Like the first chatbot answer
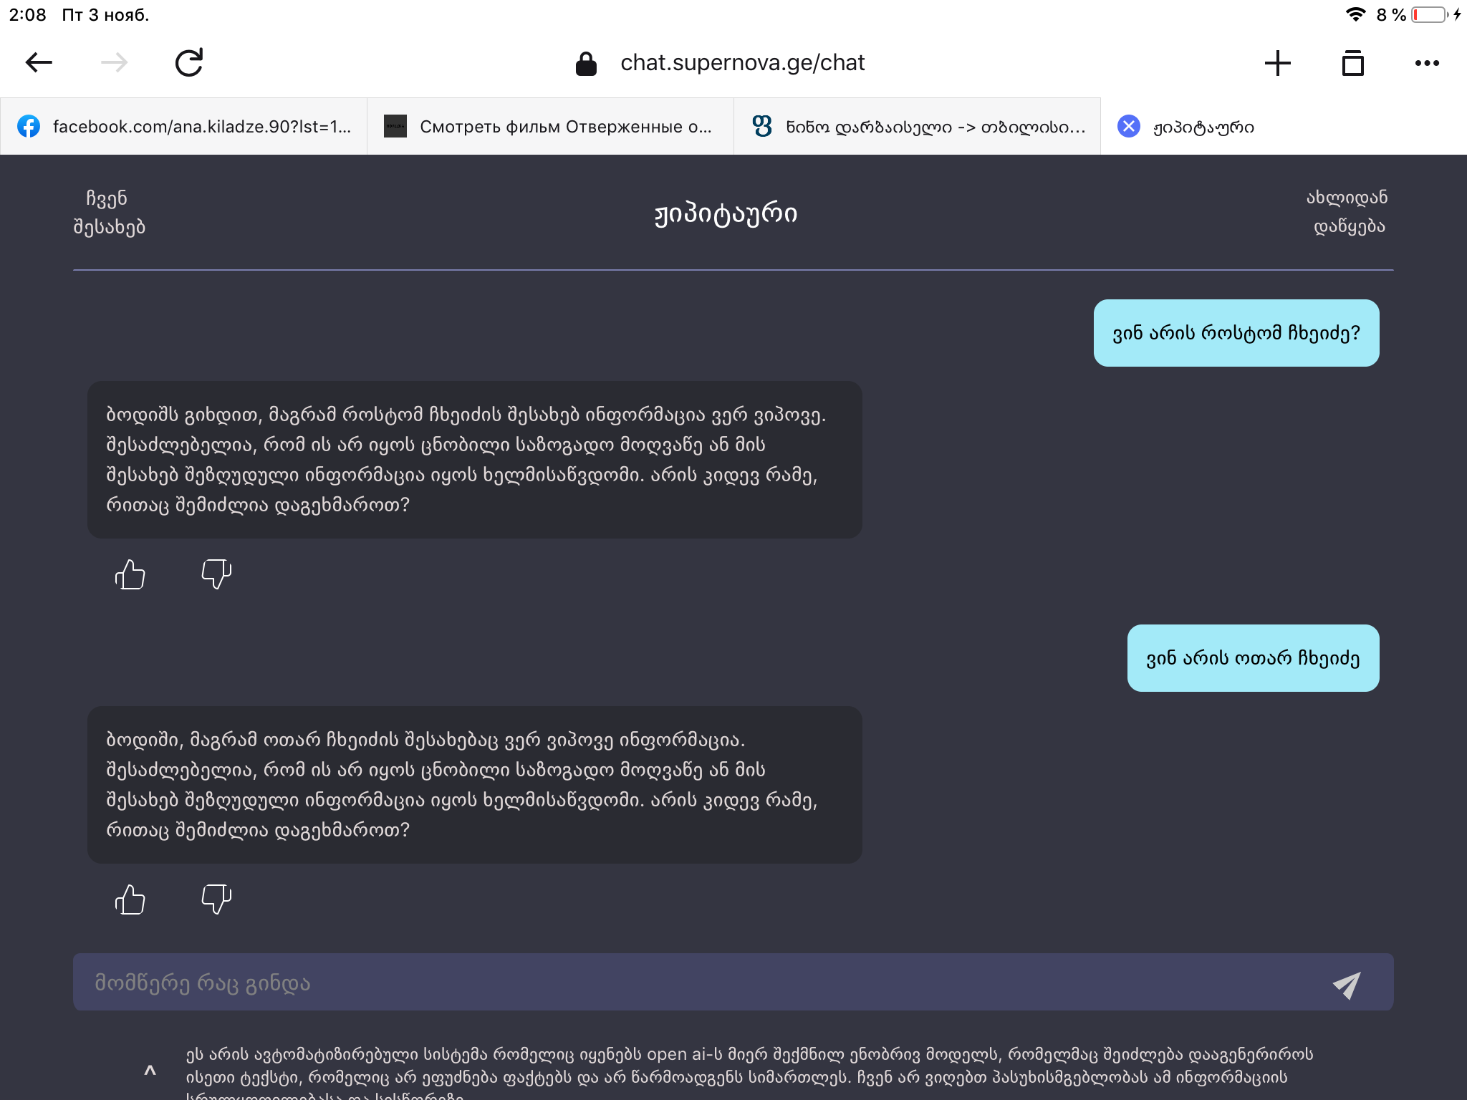This screenshot has width=1467, height=1100. (130, 574)
